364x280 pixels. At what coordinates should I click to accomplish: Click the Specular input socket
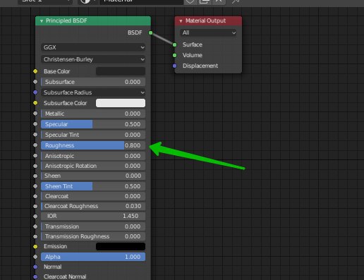35,124
